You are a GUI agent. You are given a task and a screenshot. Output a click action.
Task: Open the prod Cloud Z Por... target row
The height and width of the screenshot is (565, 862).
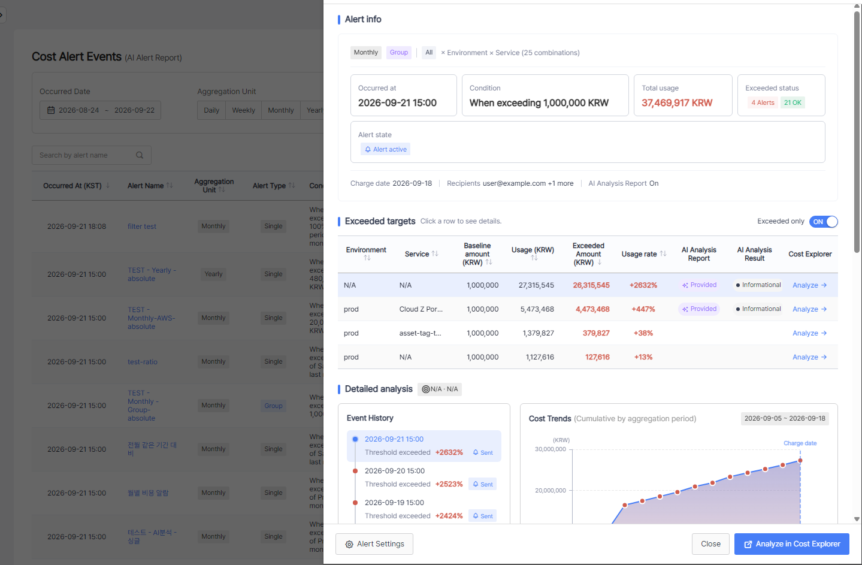click(x=588, y=309)
